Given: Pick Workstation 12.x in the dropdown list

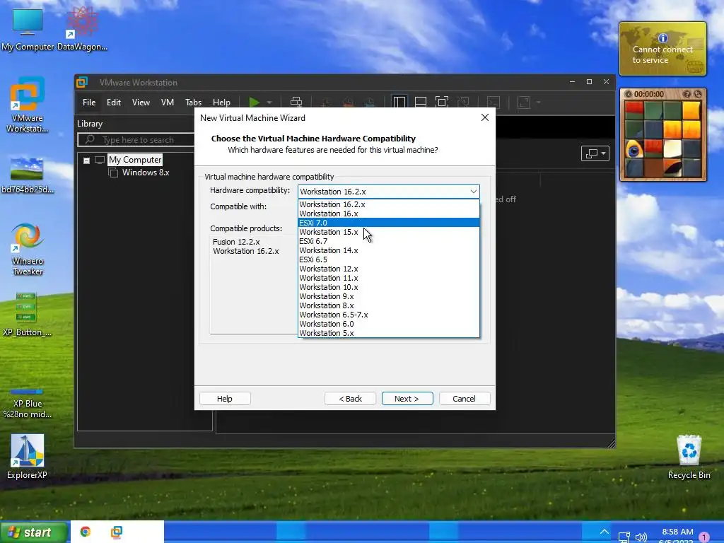Looking at the screenshot, I should pos(389,269).
